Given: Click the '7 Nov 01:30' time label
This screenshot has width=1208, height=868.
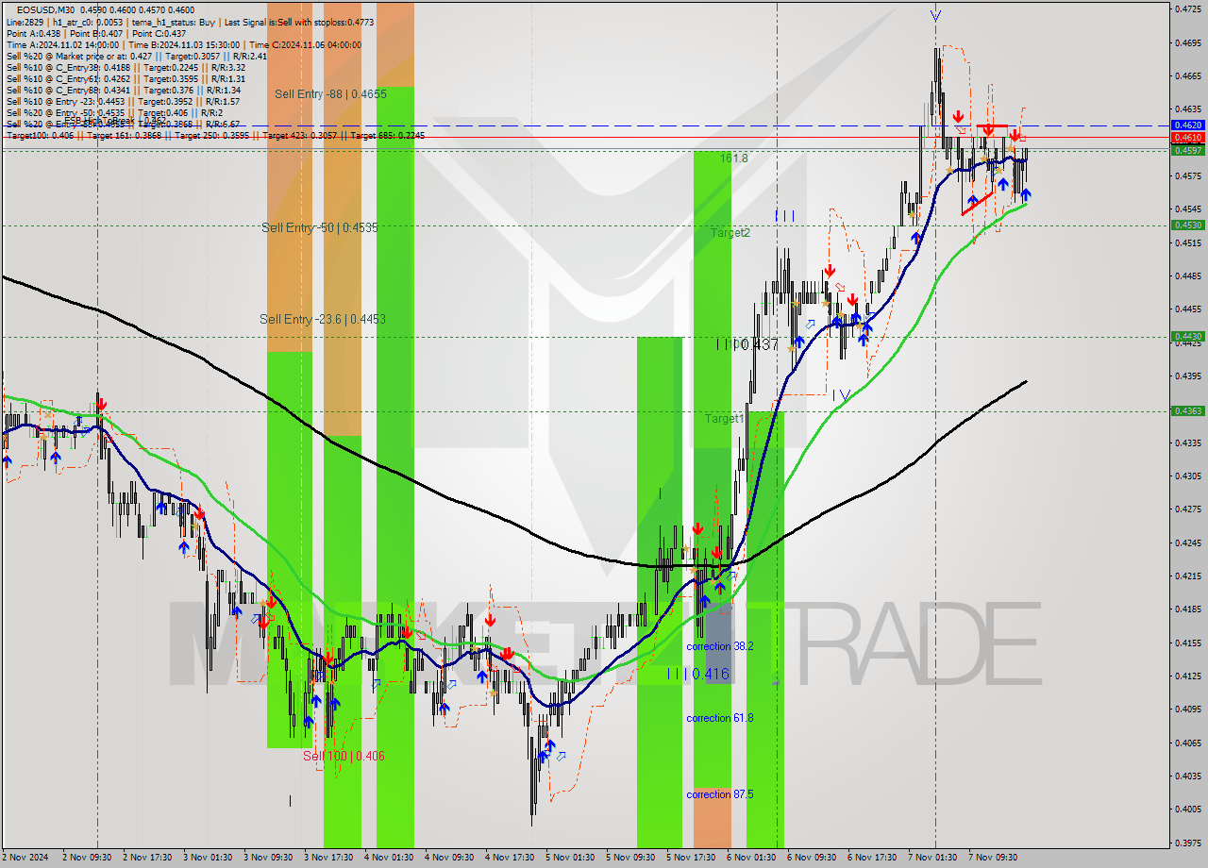Looking at the screenshot, I should tap(932, 858).
